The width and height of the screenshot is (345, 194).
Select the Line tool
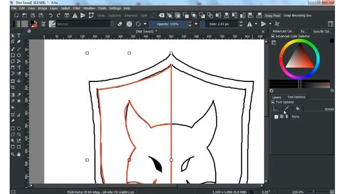click(19, 49)
